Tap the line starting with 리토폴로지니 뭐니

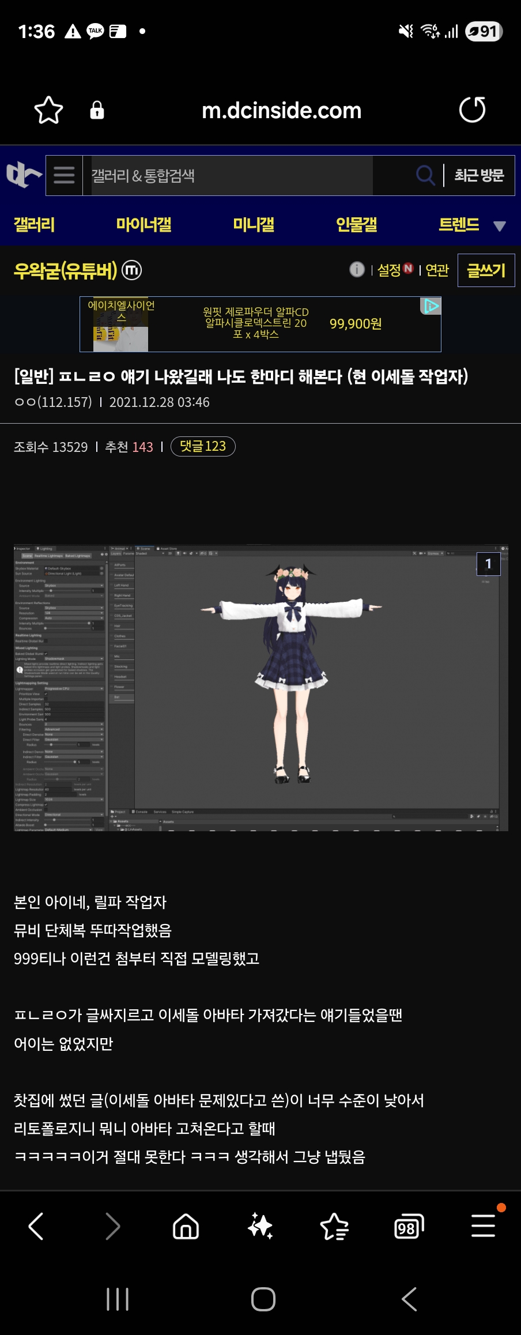coord(145,1128)
